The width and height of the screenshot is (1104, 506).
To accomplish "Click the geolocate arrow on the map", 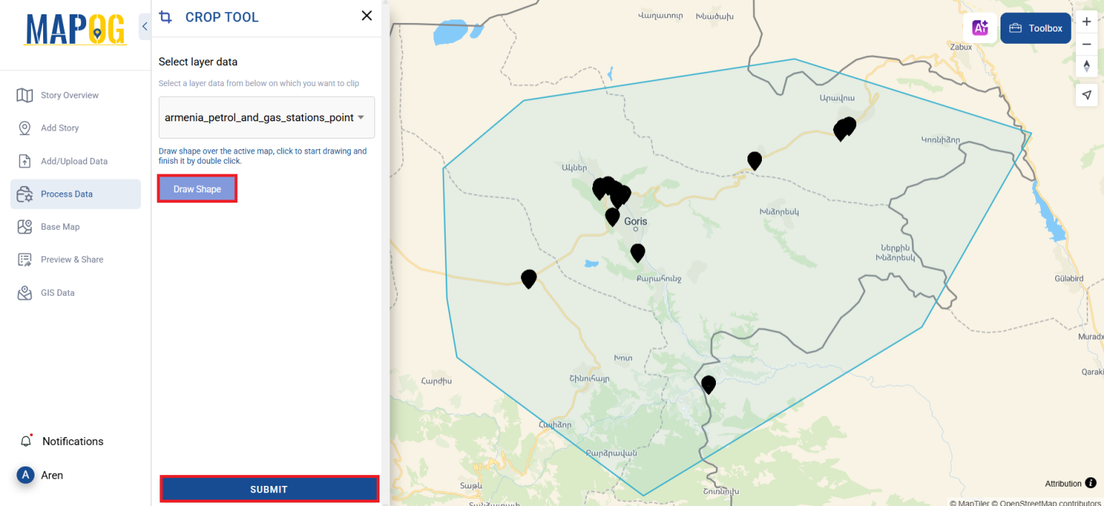I will point(1087,95).
